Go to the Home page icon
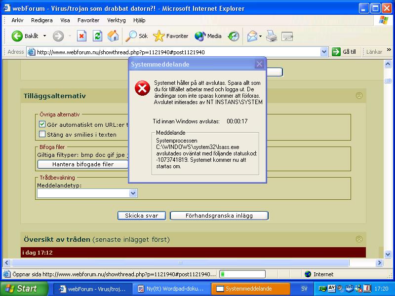 coord(113,36)
